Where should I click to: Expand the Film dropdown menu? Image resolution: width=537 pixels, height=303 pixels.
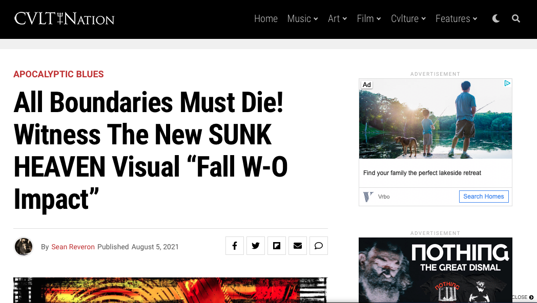tap(369, 18)
